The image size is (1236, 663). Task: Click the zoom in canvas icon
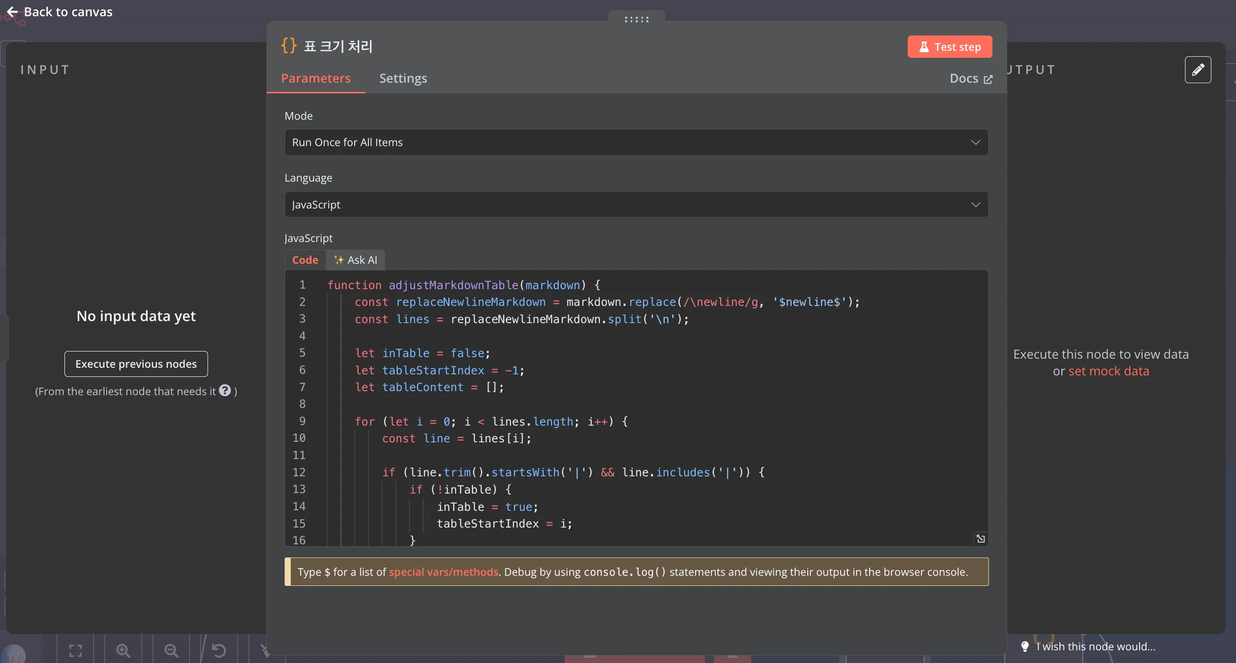pos(123,650)
